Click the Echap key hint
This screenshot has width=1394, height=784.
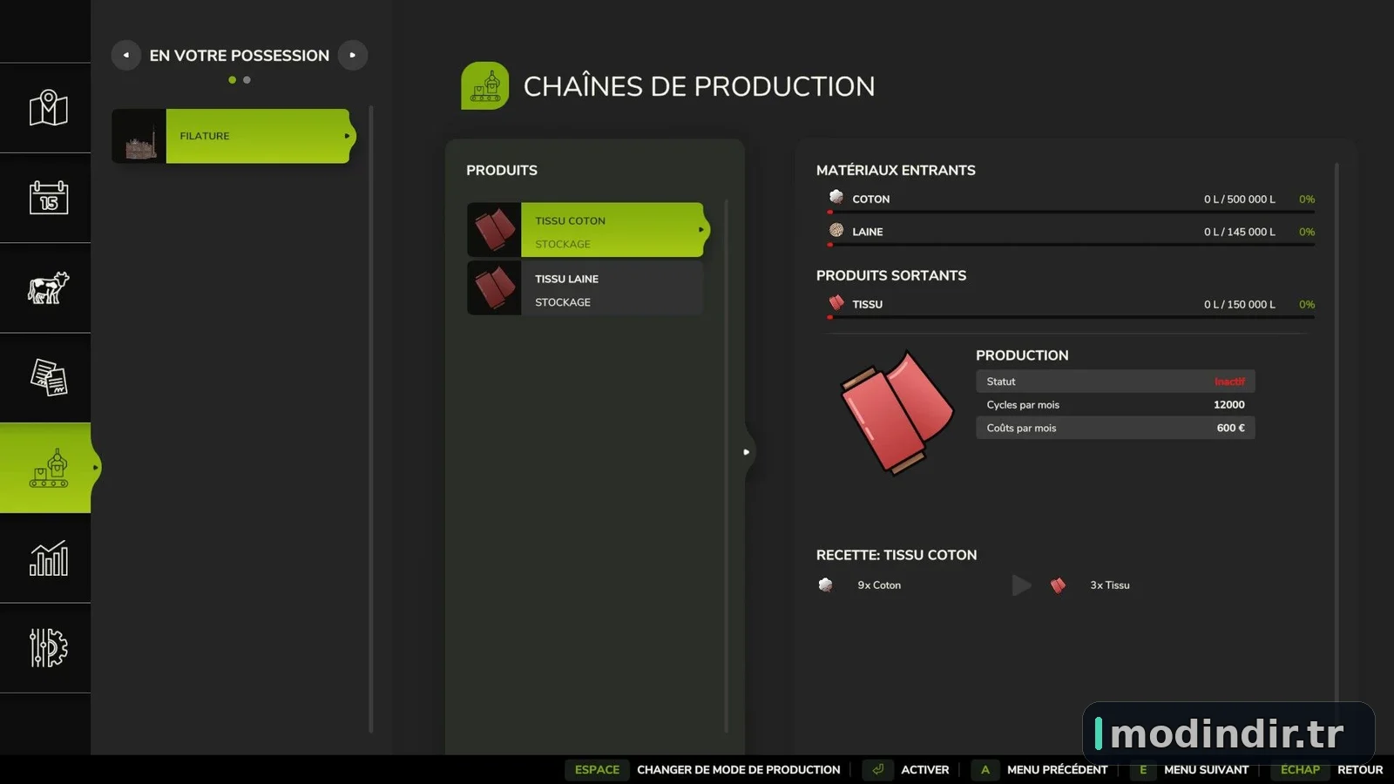click(x=1300, y=769)
